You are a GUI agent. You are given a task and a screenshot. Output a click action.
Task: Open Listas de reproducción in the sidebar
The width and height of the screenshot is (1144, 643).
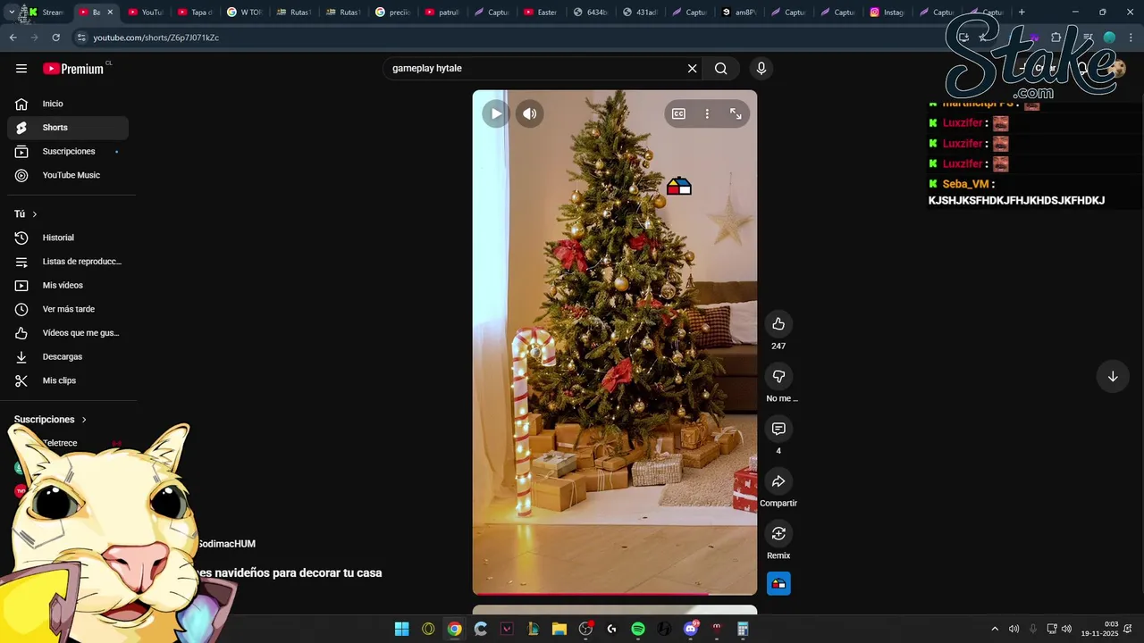[x=68, y=262]
